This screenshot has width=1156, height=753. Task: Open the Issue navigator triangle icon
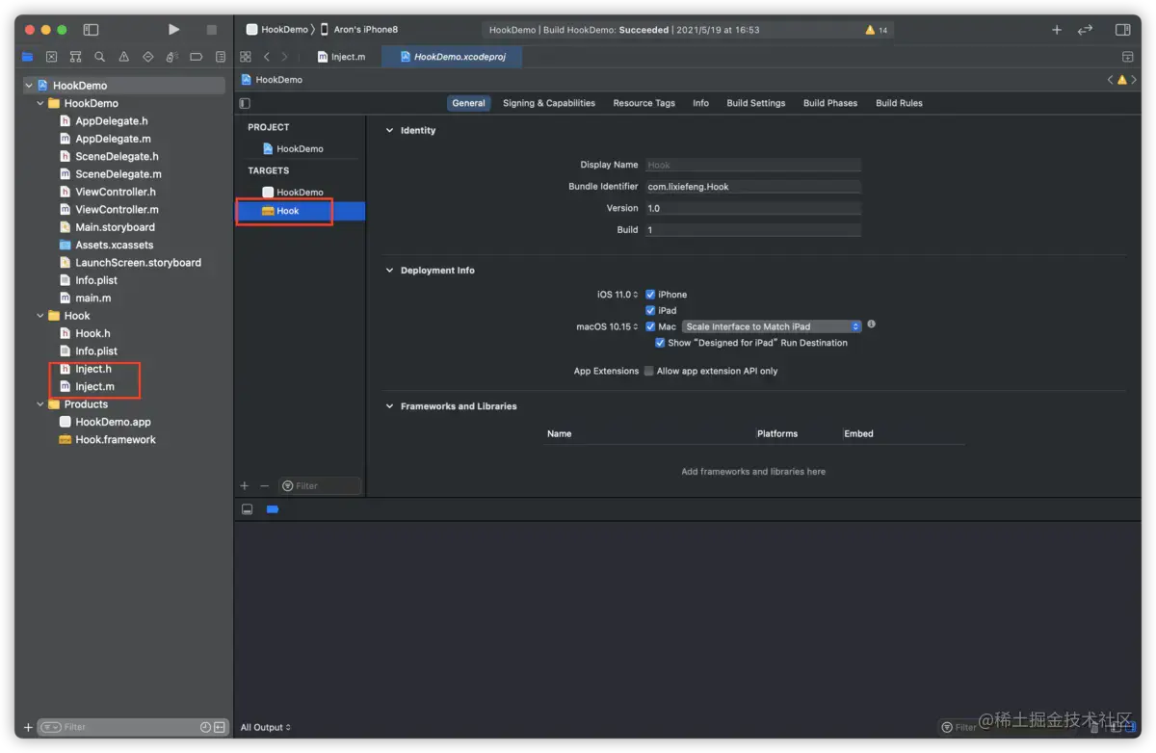pyautogui.click(x=124, y=57)
